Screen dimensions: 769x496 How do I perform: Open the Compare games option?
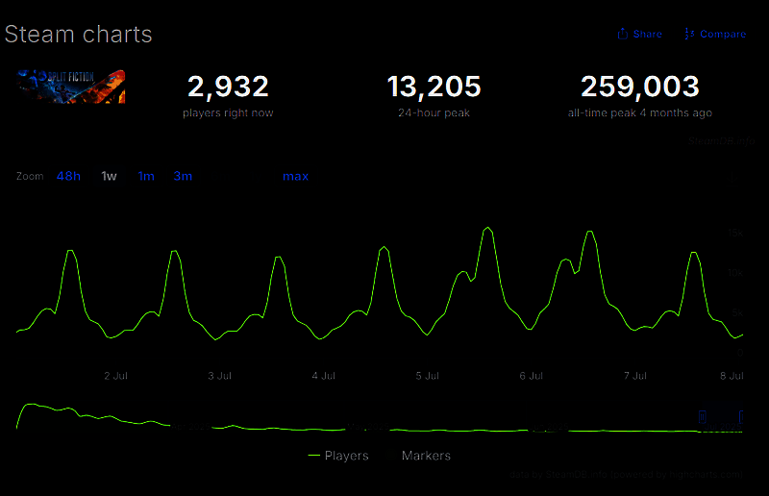pyautogui.click(x=714, y=34)
